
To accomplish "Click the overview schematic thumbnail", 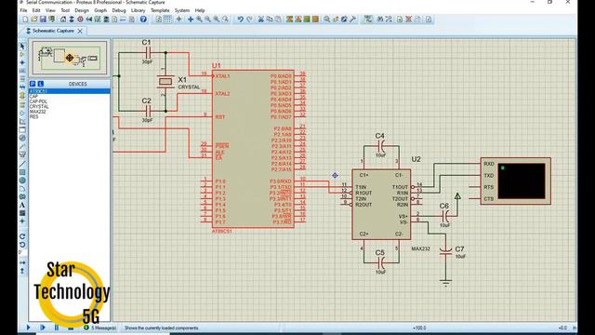I will pos(70,58).
